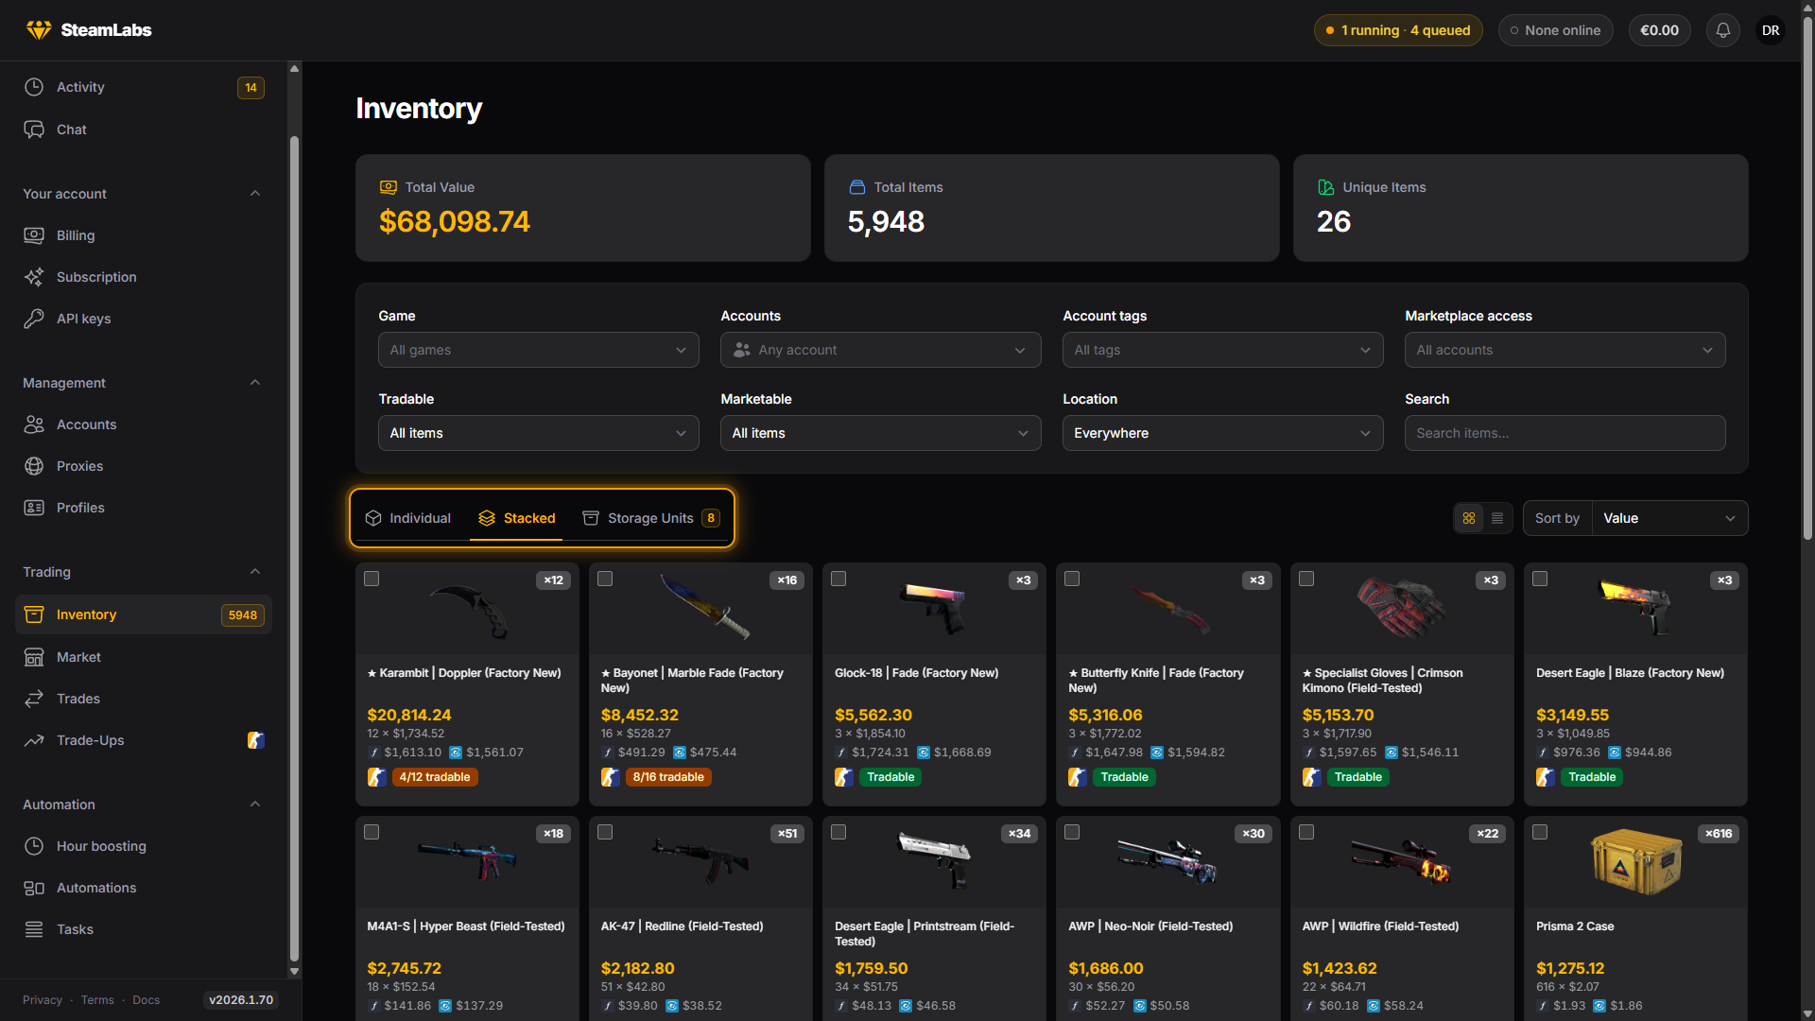The image size is (1815, 1021).
Task: Switch to grid view layout
Action: [x=1469, y=518]
